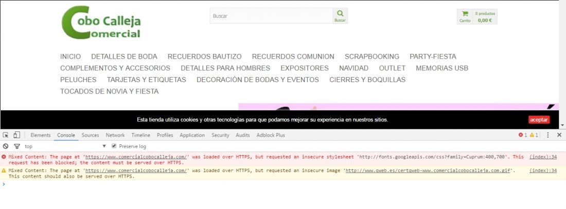
Task: Open the Profiles tab
Action: [x=165, y=135]
